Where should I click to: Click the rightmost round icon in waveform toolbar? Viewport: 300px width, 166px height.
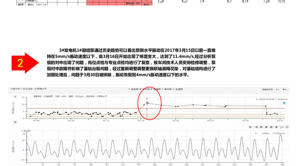tap(287, 127)
